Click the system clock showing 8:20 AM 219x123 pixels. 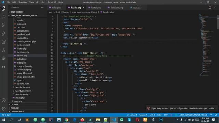[205, 120]
